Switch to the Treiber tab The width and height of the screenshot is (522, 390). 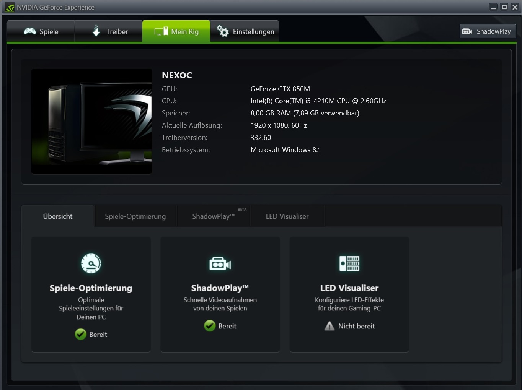click(x=108, y=31)
